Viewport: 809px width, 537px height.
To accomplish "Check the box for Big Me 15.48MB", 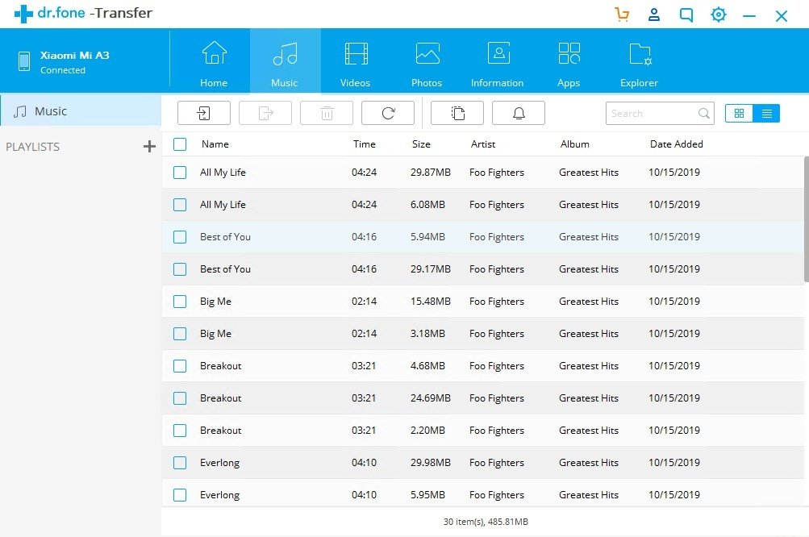I will click(x=180, y=302).
